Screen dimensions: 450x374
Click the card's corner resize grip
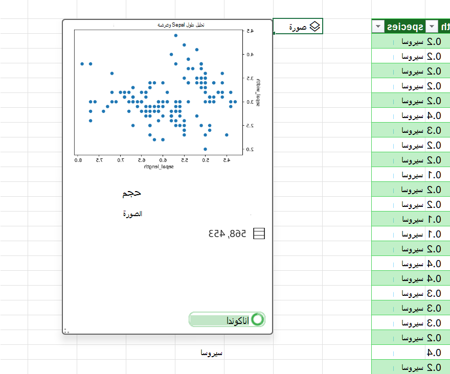(x=66, y=331)
